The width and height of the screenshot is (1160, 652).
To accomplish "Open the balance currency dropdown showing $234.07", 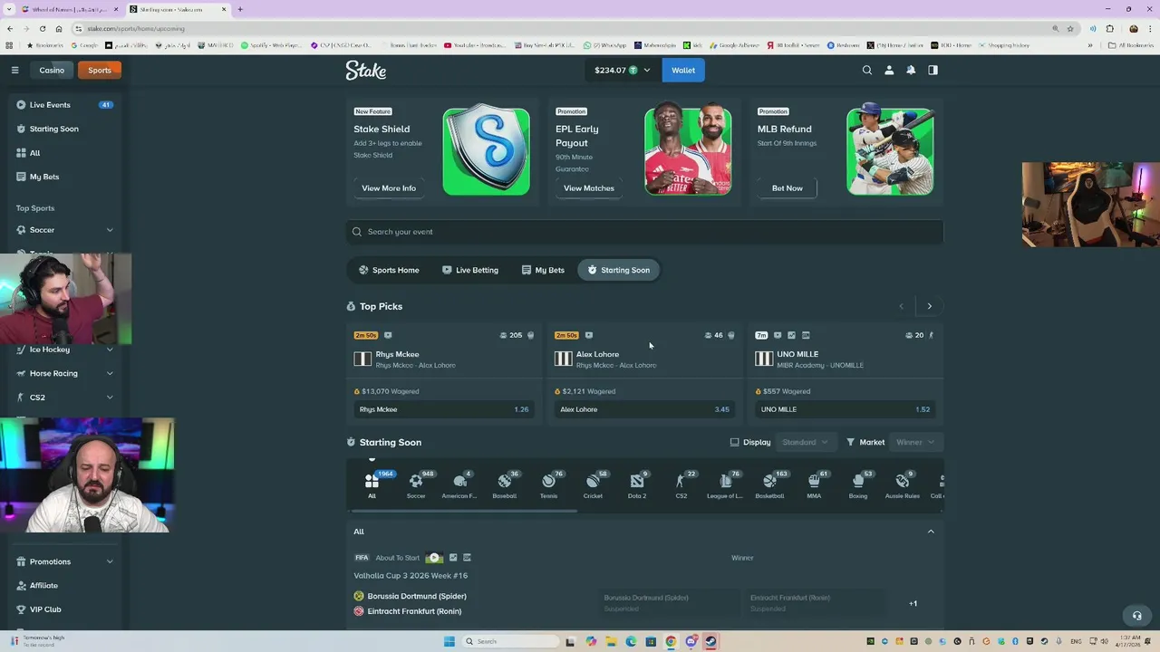I will [x=622, y=70].
